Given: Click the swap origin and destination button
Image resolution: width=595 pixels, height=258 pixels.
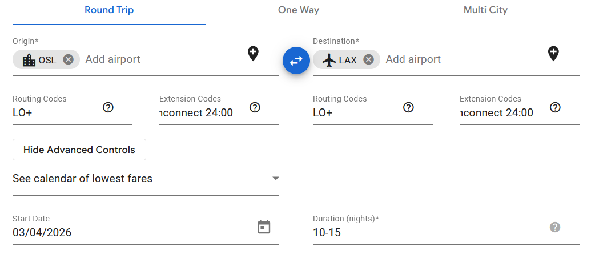Looking at the screenshot, I should pos(296,60).
